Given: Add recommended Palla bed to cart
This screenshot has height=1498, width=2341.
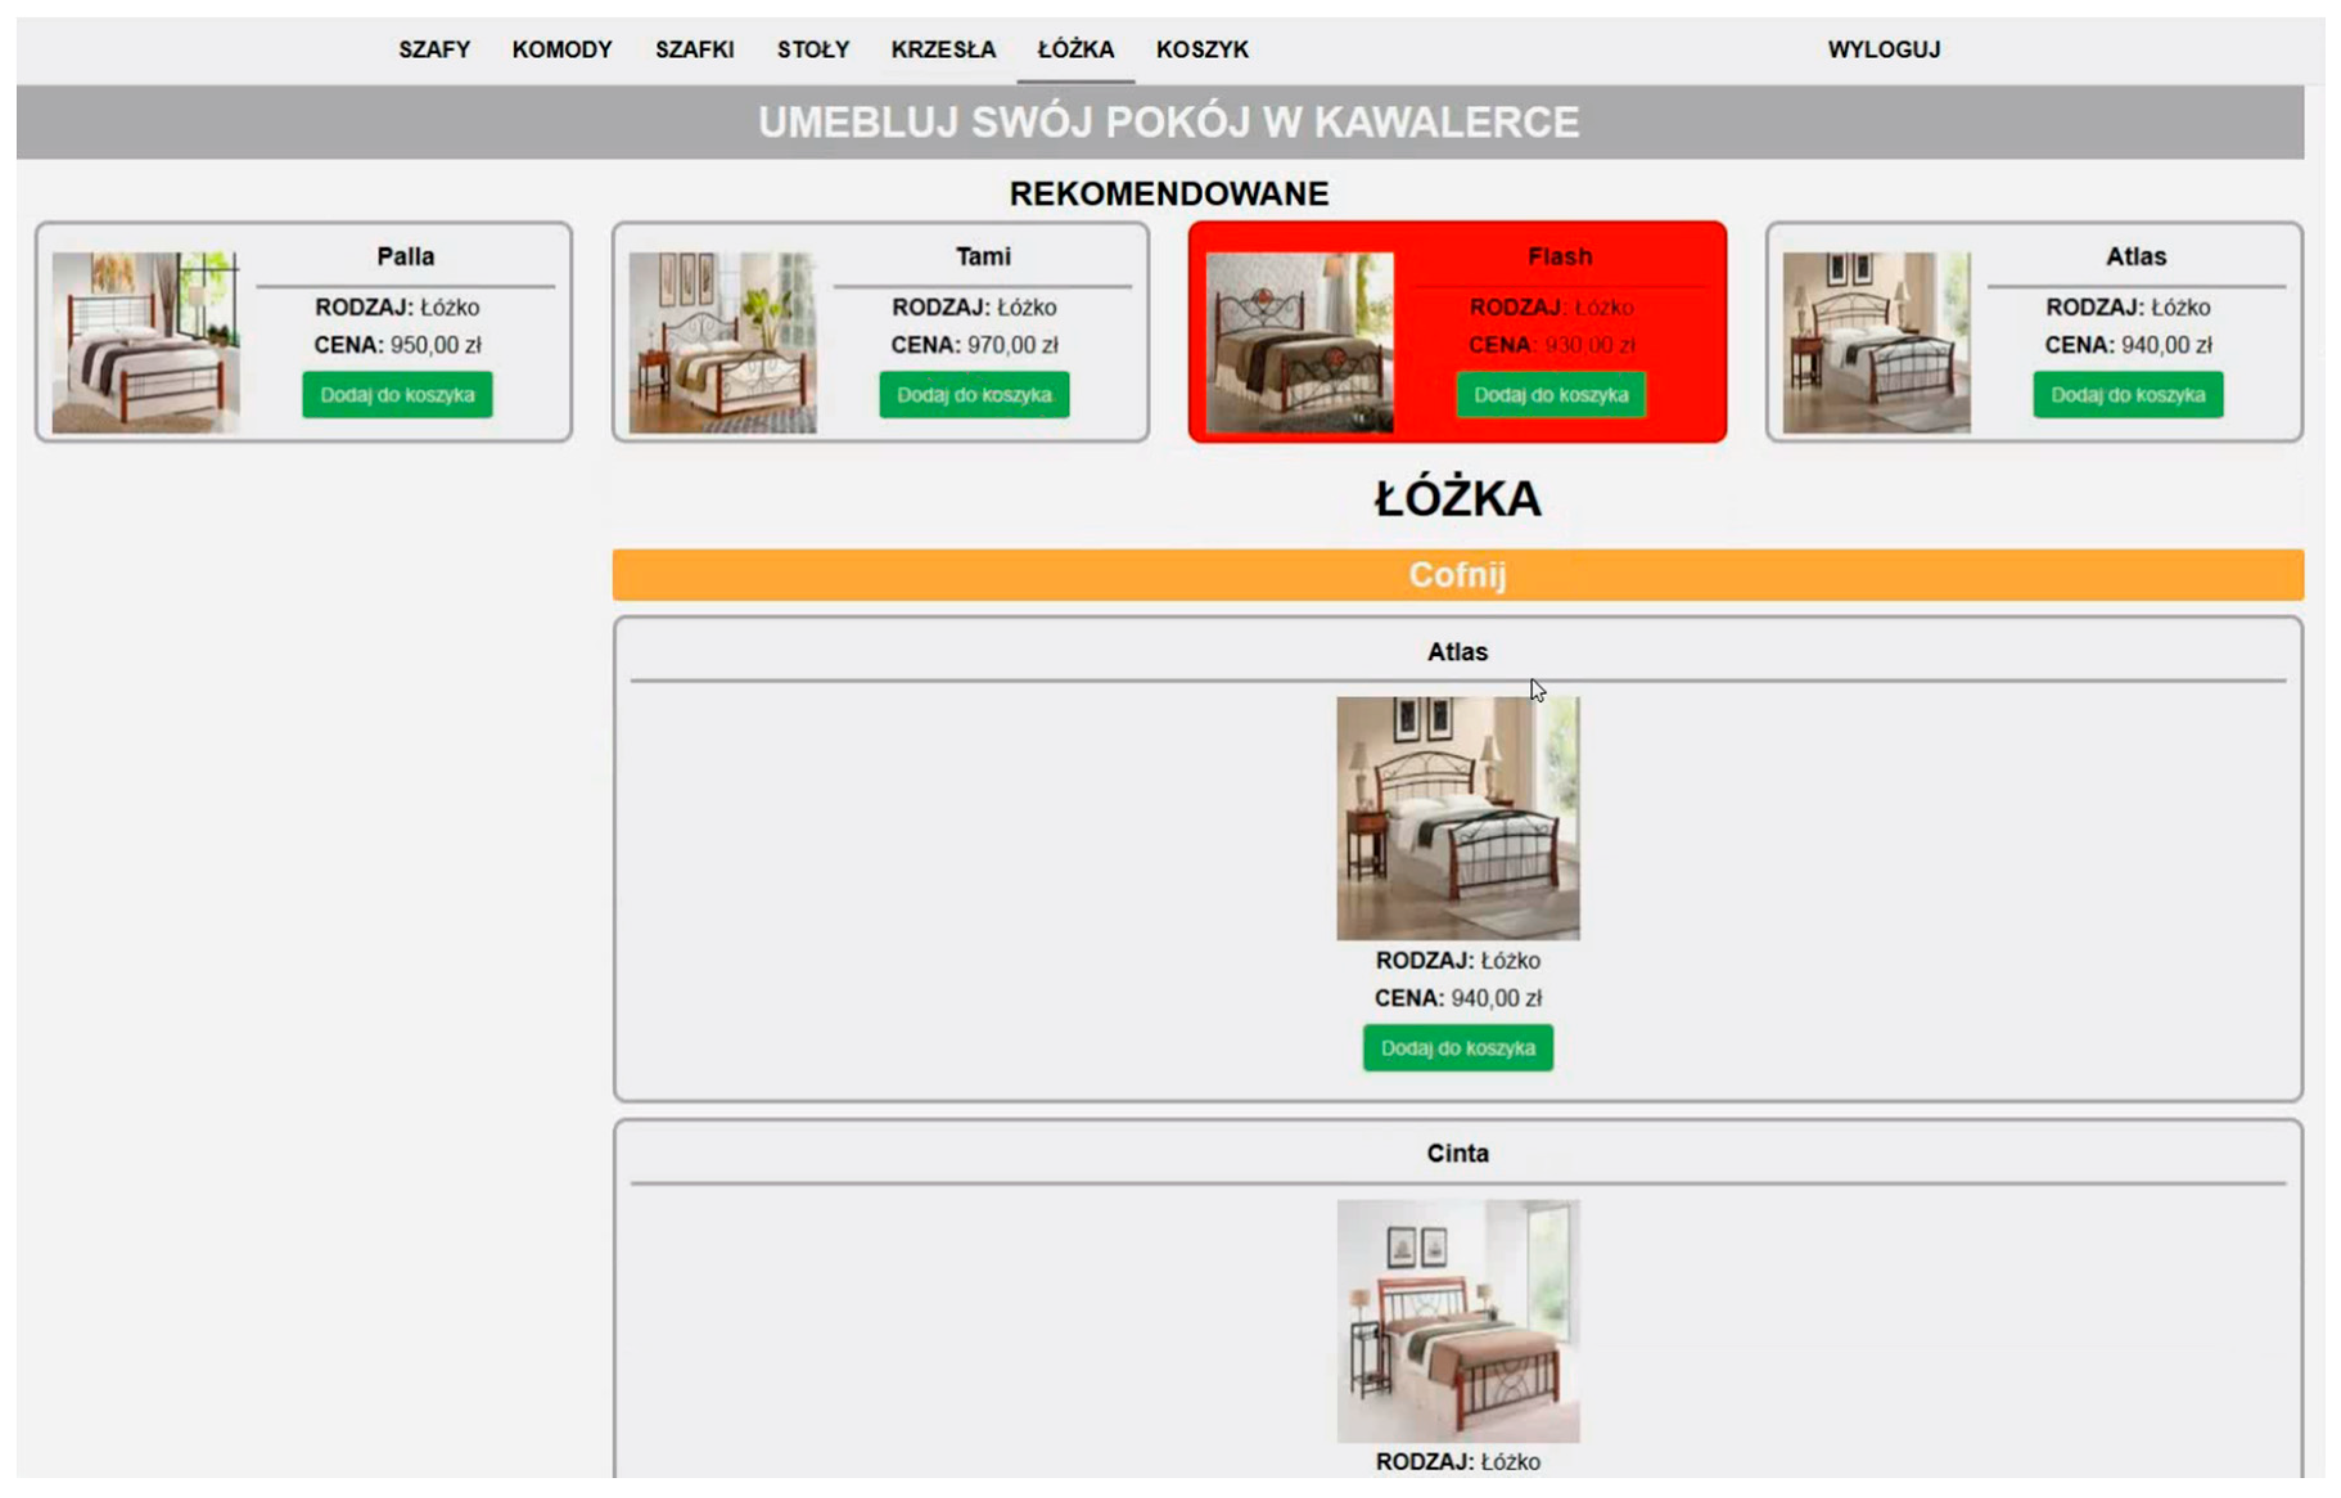Looking at the screenshot, I should (x=397, y=395).
